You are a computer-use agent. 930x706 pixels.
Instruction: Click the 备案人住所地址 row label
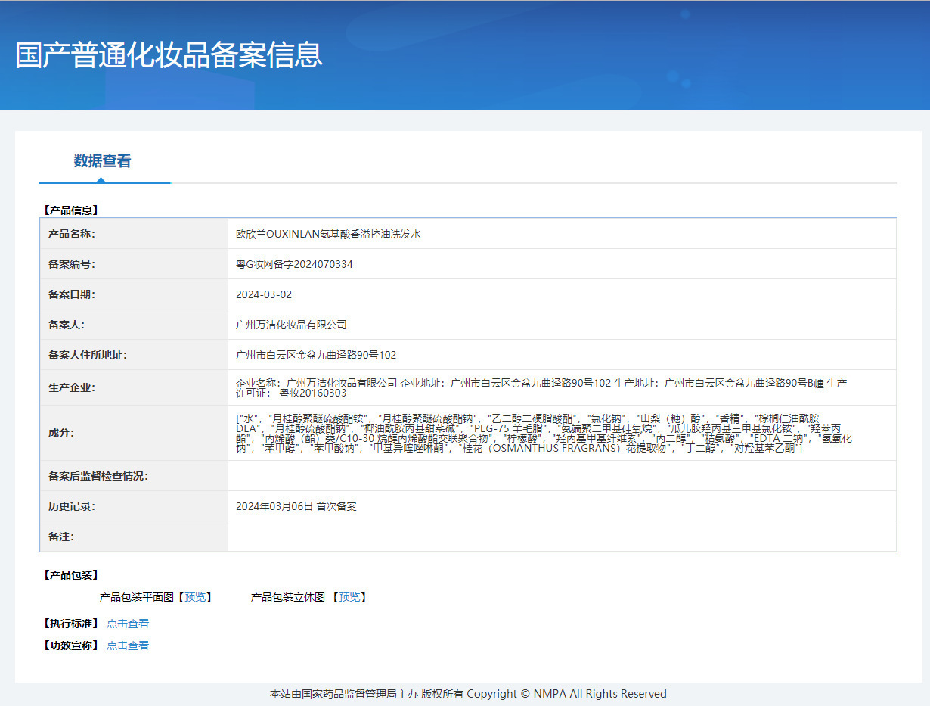point(88,355)
